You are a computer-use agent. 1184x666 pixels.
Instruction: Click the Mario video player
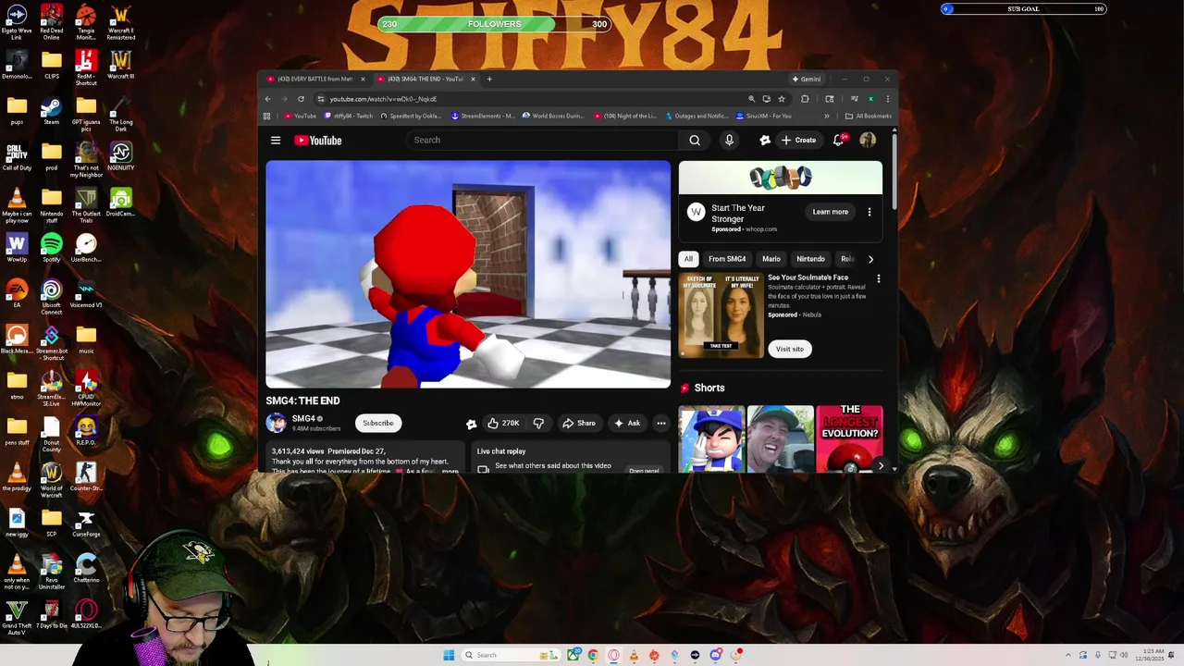click(468, 274)
